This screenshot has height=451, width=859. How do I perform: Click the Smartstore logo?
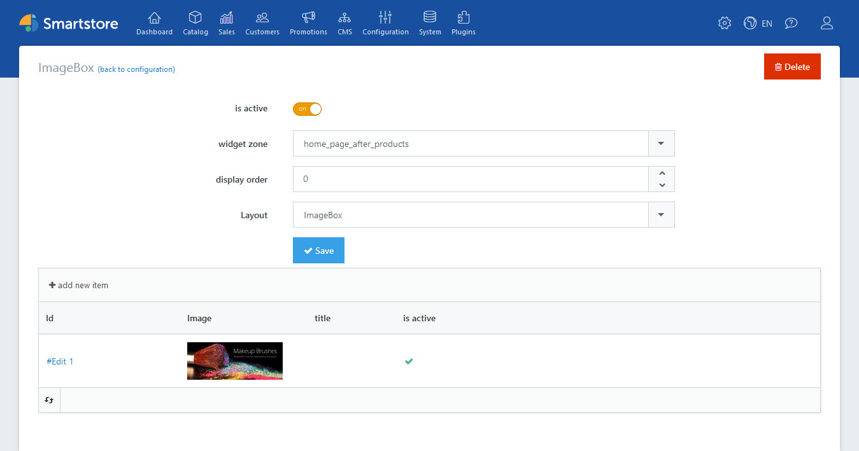(69, 23)
